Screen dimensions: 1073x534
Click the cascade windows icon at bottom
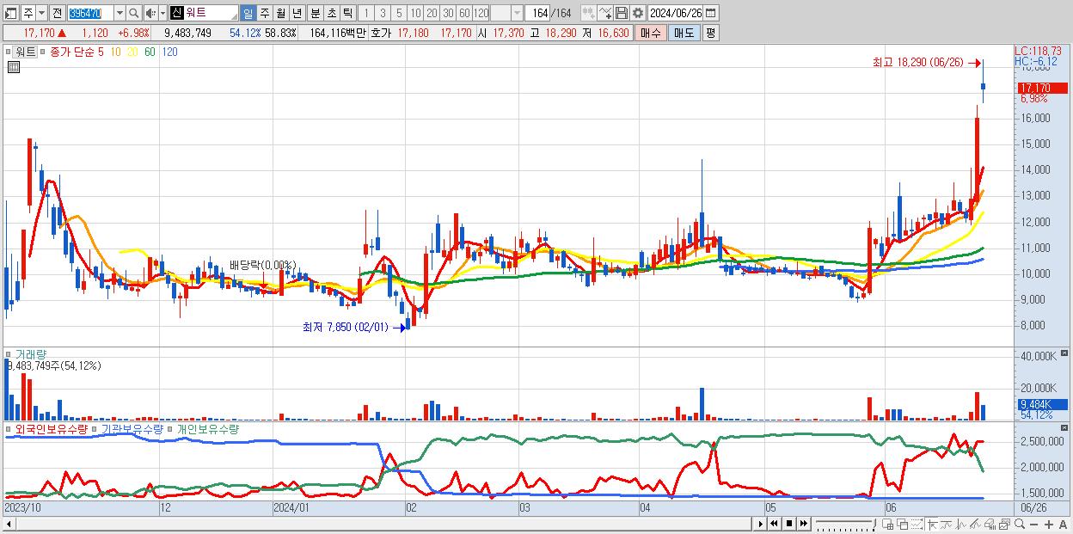tap(902, 523)
